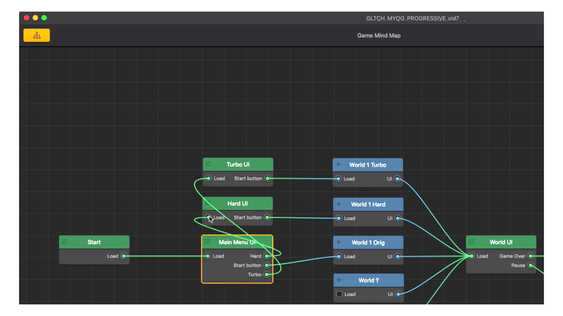
Task: Click the green macOS zoom window button
Action: point(44,18)
